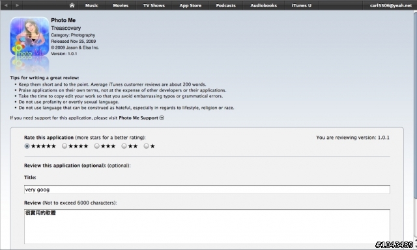This screenshot has height=250, width=417.
Task: Select the four-star rating
Action: pyautogui.click(x=65, y=146)
